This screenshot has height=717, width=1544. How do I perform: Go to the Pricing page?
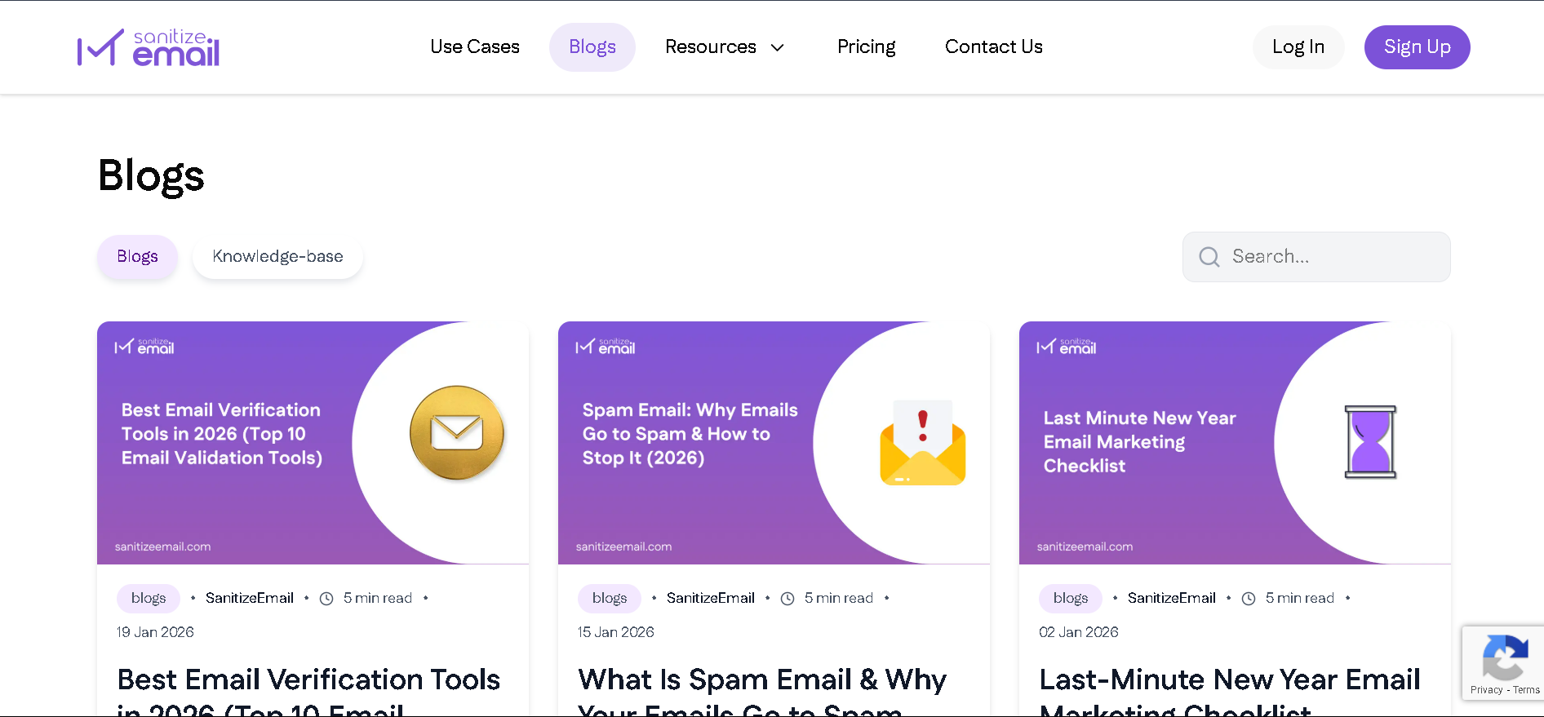[x=866, y=47]
